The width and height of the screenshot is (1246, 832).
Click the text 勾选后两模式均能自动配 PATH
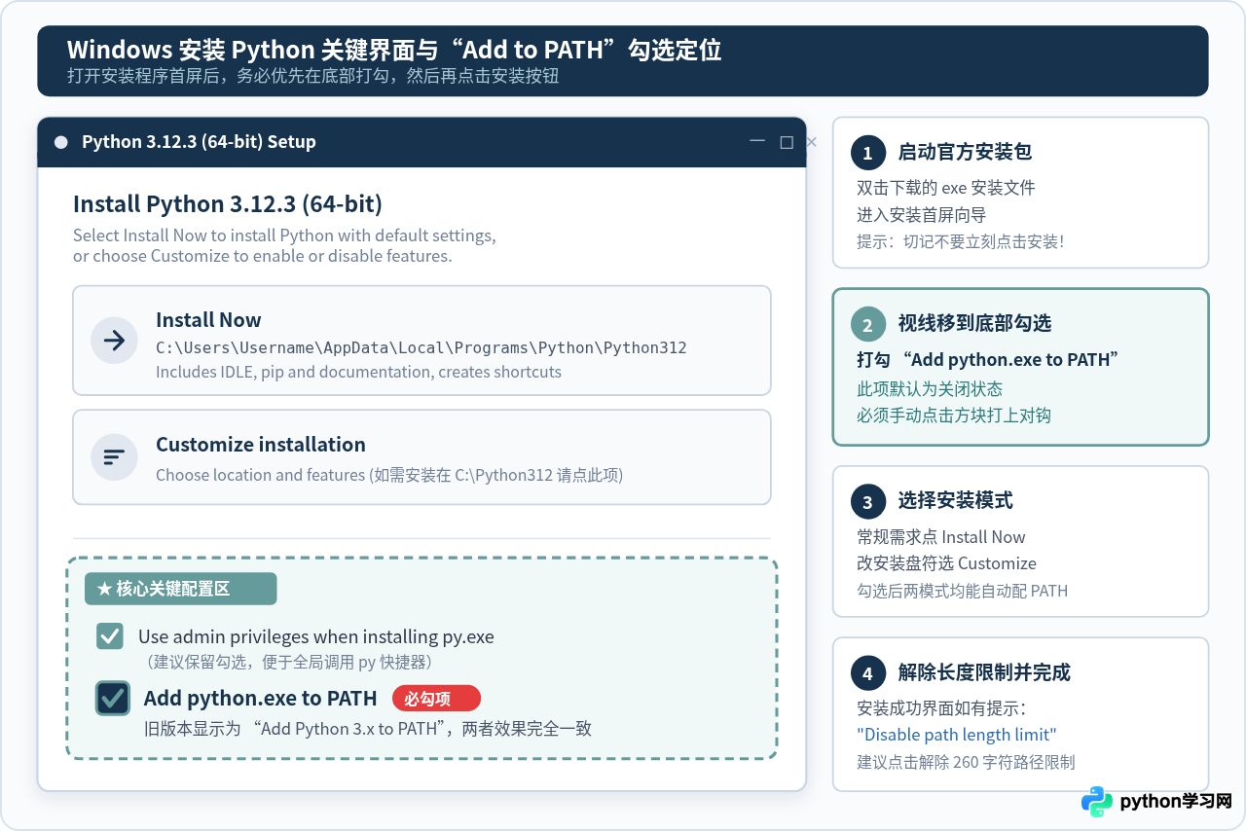coord(962,591)
